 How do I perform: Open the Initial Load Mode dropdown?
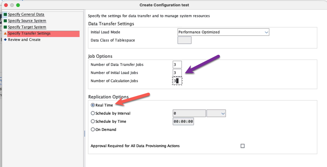(x=223, y=32)
